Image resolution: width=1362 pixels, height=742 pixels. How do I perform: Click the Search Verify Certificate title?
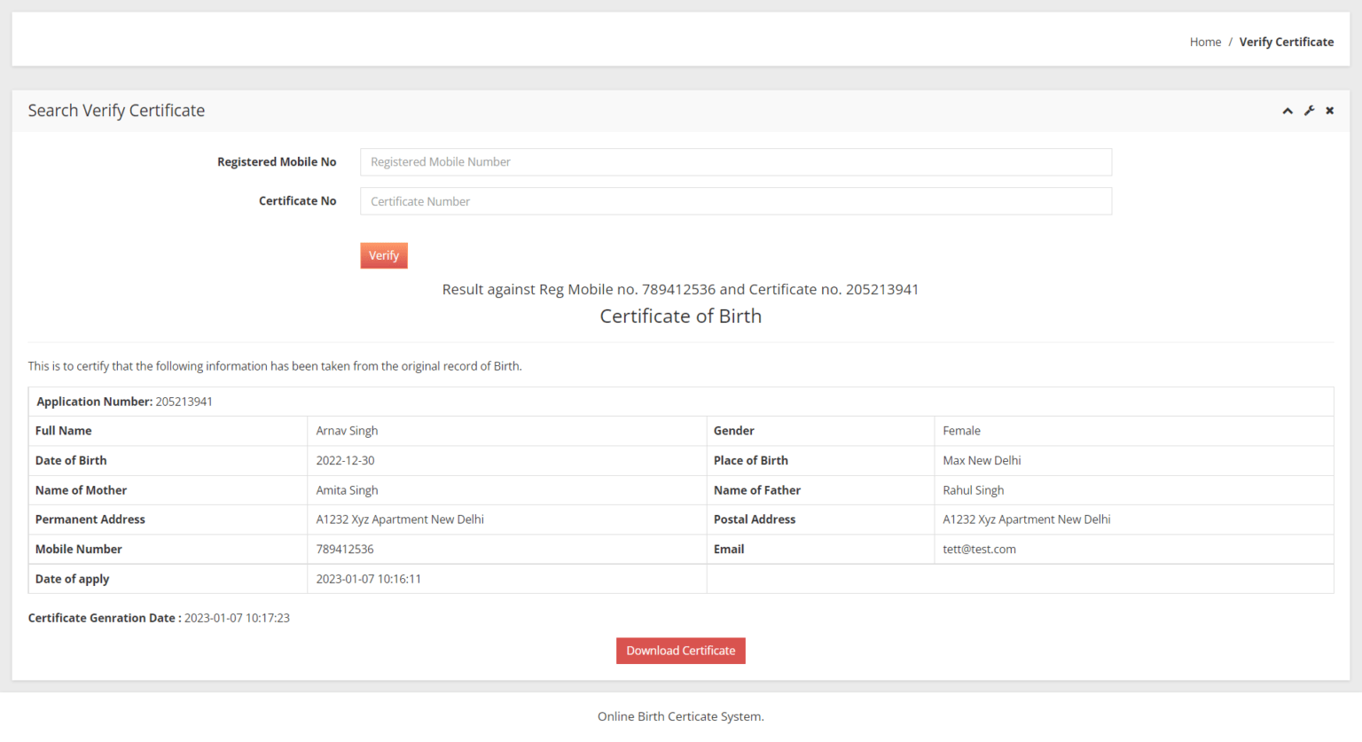(x=116, y=110)
